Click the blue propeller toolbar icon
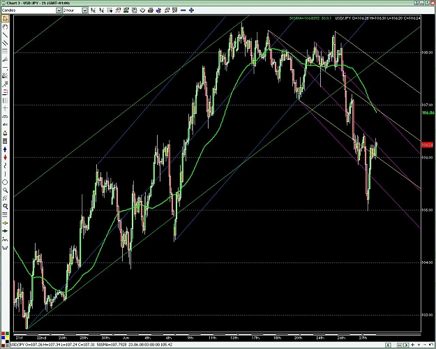Viewport: 436px width, 349px height. point(158,10)
